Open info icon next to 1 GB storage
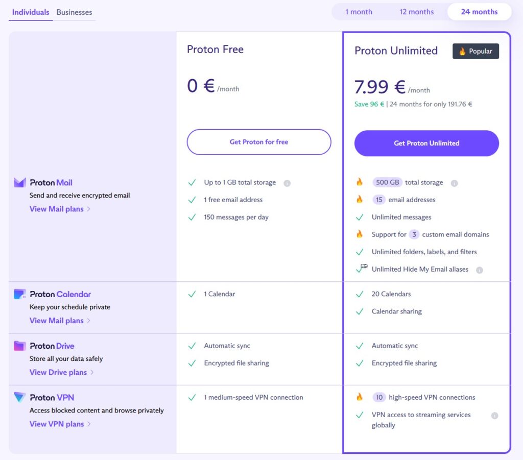This screenshot has width=523, height=460. [x=287, y=183]
